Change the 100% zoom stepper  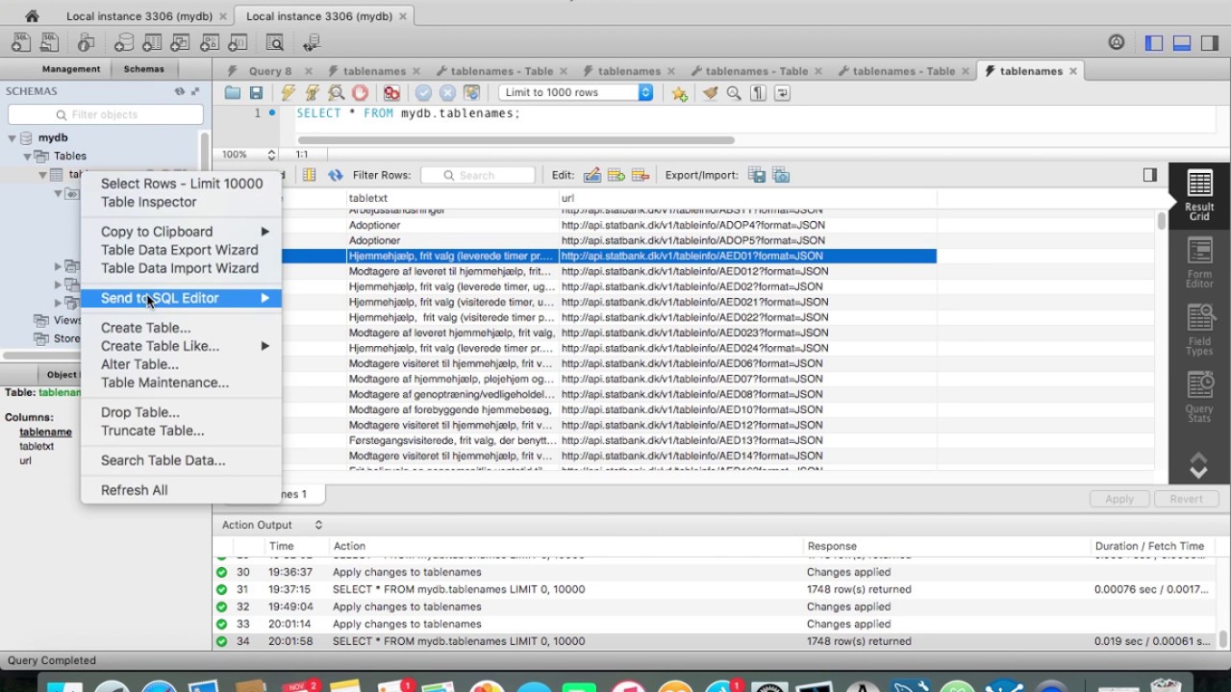point(271,154)
